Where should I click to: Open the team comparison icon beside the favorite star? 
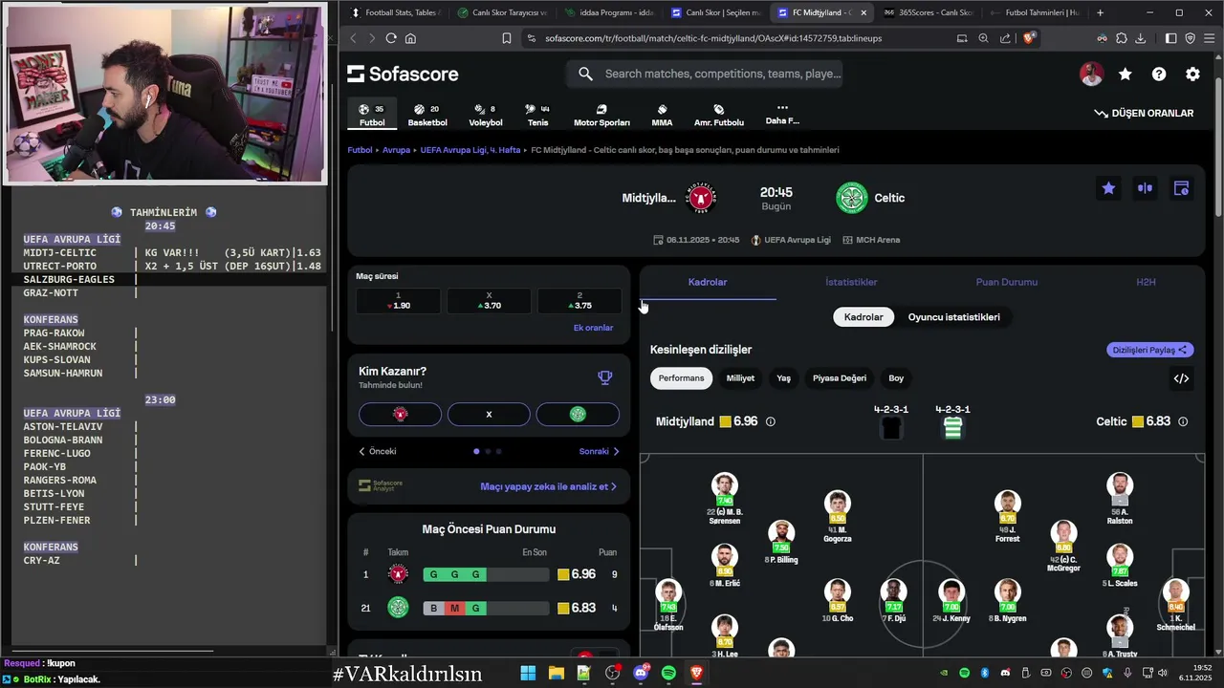1145,188
